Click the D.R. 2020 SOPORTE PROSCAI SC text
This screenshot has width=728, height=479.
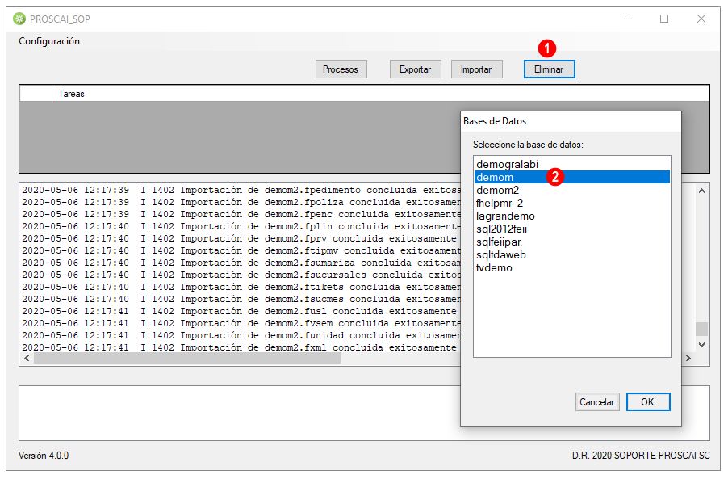641,456
